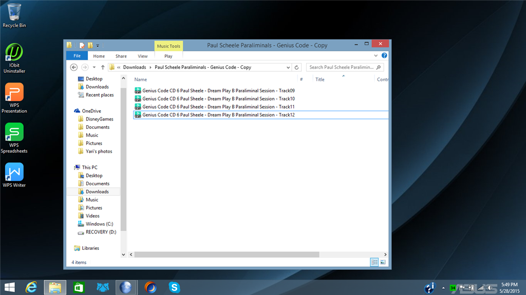Click WPS Writer desktop icon
Viewport: 526px width, 295px height.
pyautogui.click(x=14, y=175)
